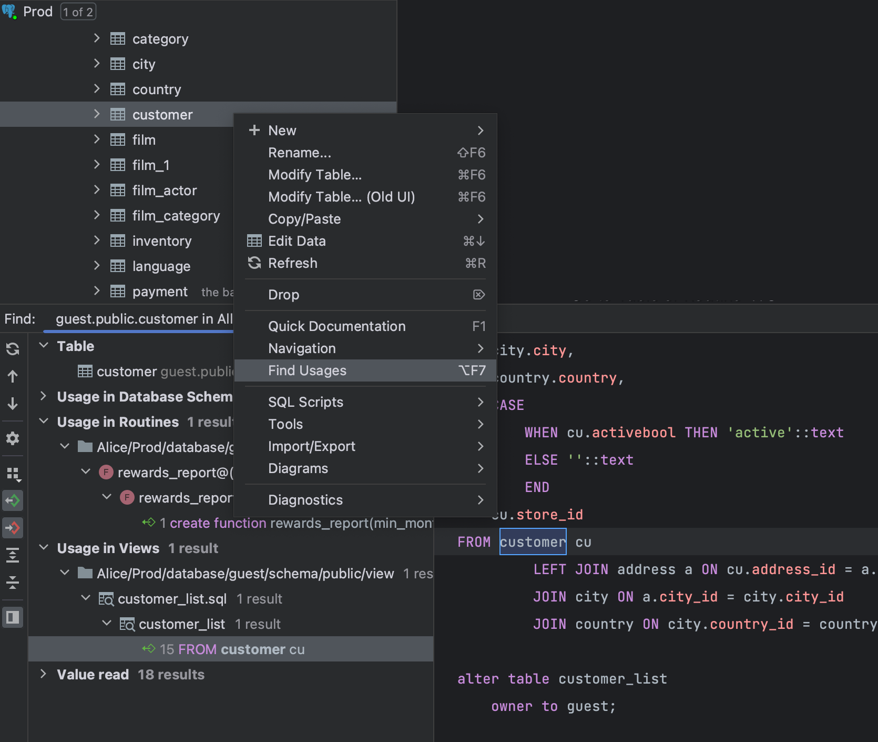This screenshot has height=742, width=878.
Task: Open the SQL Scripts submenu
Action: pyautogui.click(x=305, y=402)
